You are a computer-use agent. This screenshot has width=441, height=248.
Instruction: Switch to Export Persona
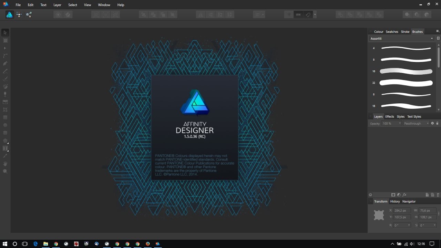point(29,14)
